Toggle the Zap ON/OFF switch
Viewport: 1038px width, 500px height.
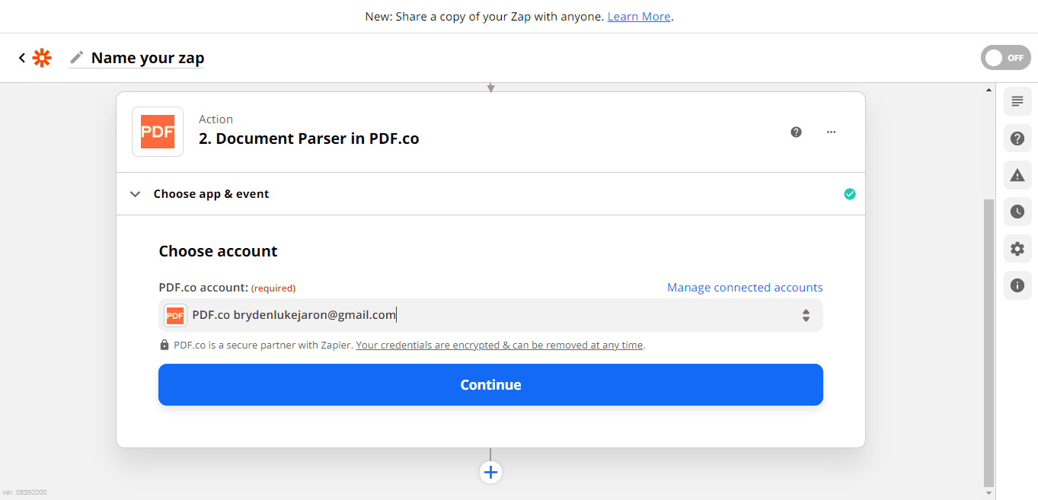(1004, 58)
